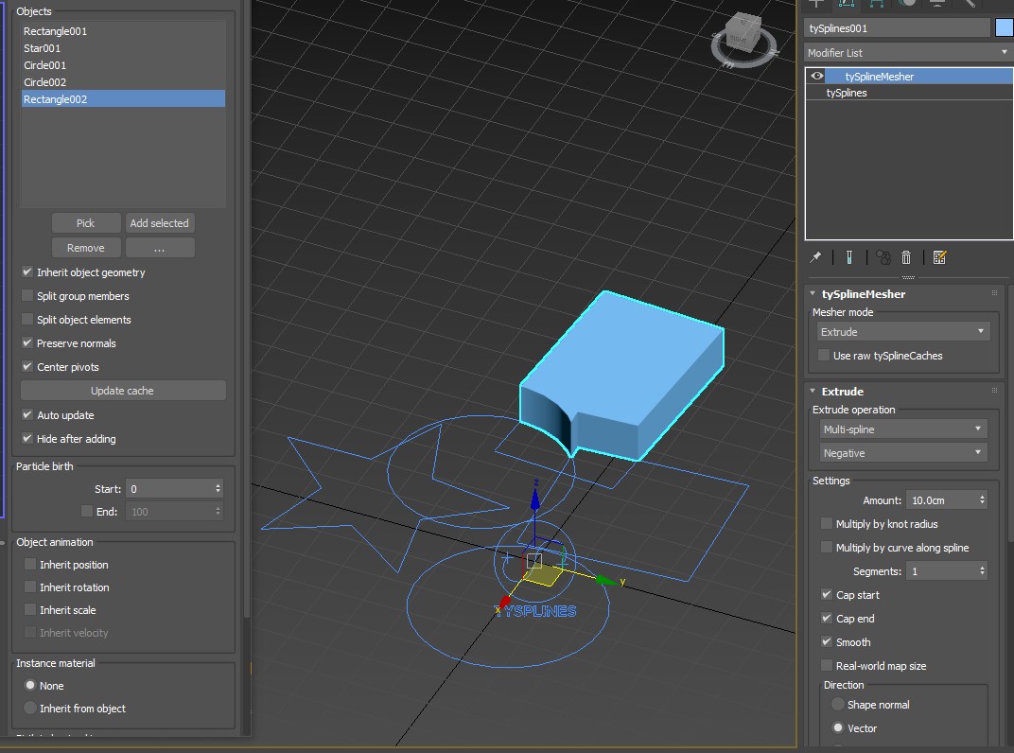This screenshot has width=1014, height=753.
Task: Click the ellipsis button beside Remove
Action: click(x=159, y=247)
